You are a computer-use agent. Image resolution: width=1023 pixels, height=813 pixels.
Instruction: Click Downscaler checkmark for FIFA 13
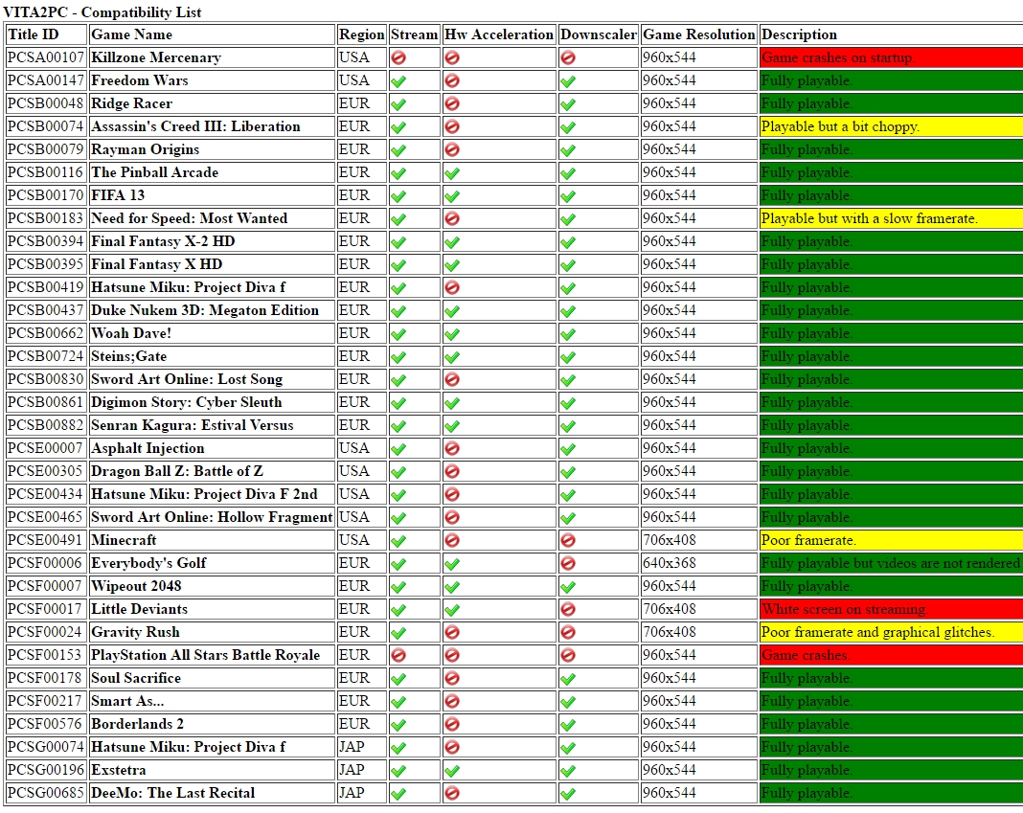[568, 196]
